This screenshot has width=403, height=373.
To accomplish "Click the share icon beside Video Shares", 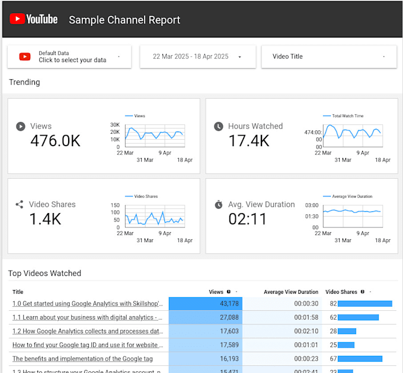I will 20,204.
